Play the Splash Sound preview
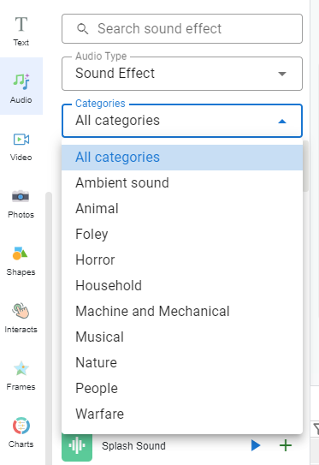 (256, 445)
